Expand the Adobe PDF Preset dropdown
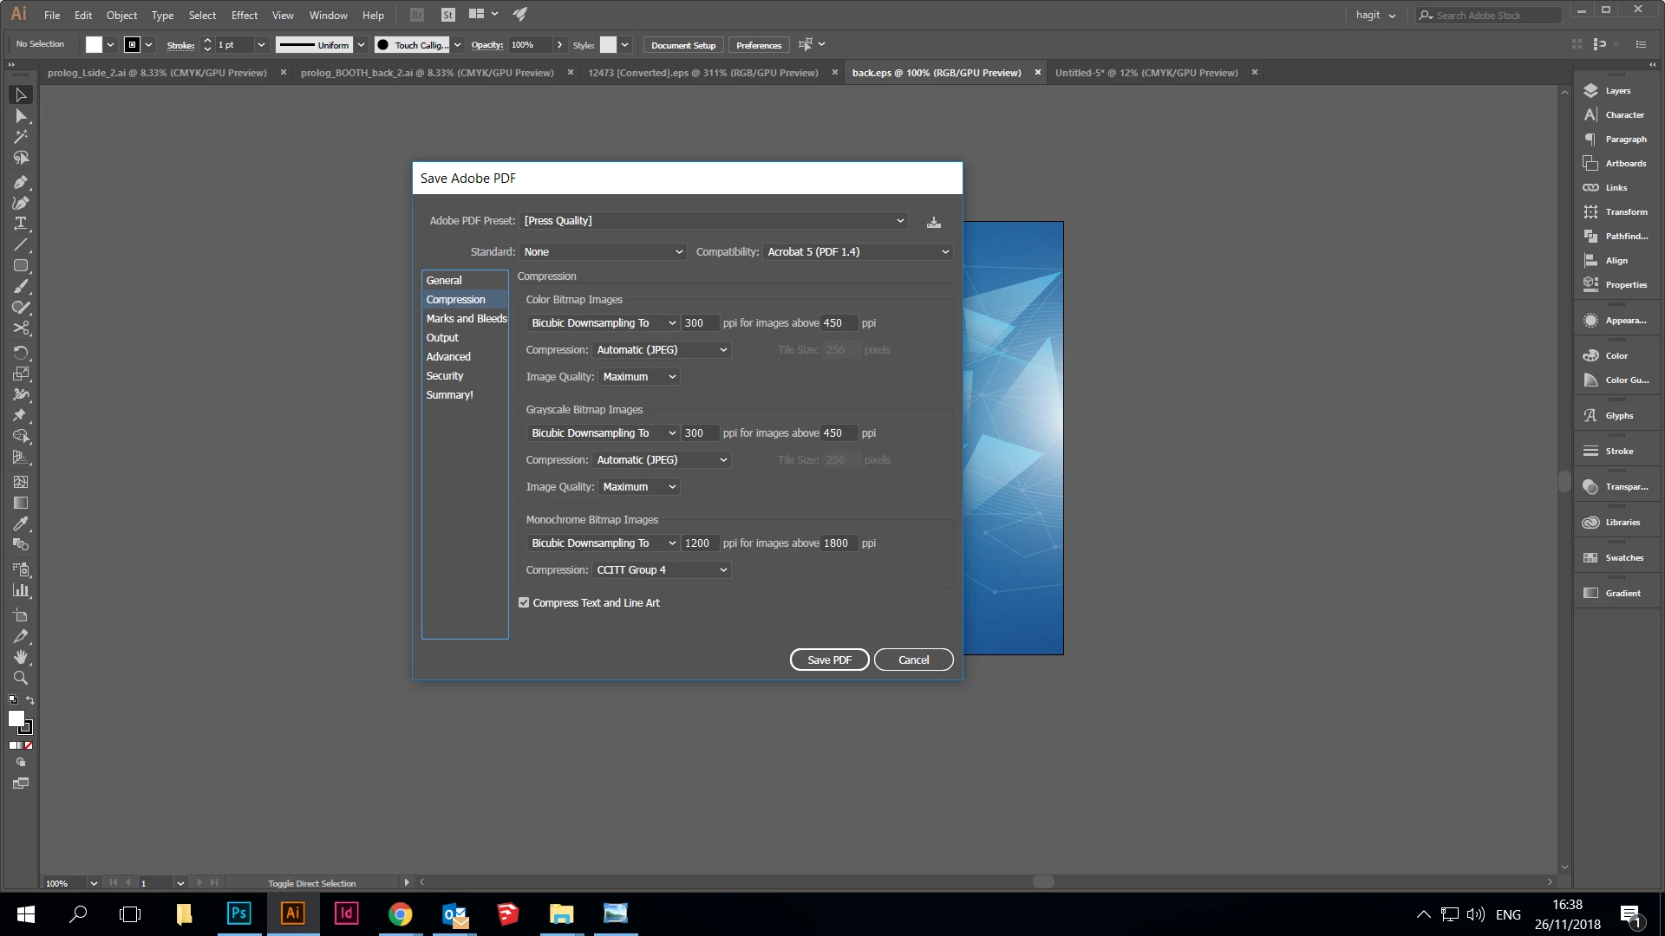Viewport: 1665px width, 936px height. (715, 221)
